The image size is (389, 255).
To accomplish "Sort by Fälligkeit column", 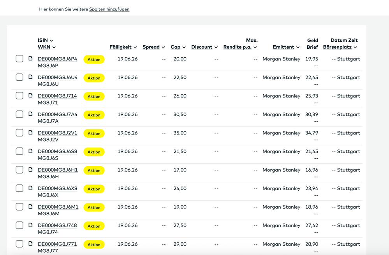I will click(123, 47).
